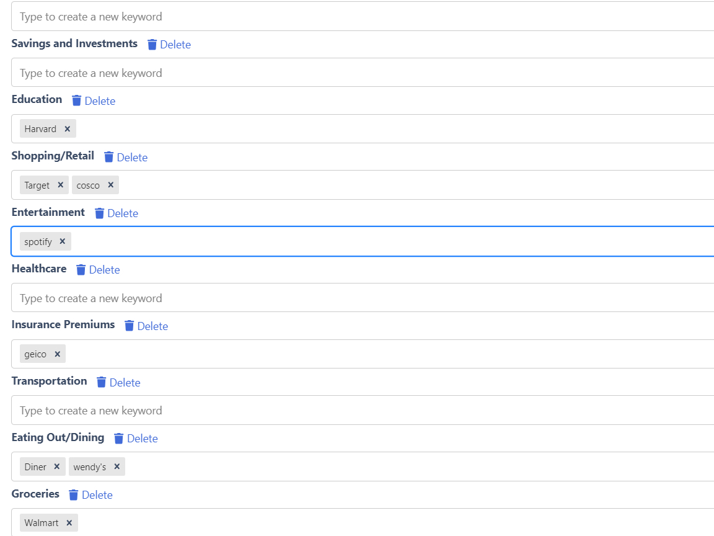Click trash icon beside Eating Out/Dining

point(119,439)
